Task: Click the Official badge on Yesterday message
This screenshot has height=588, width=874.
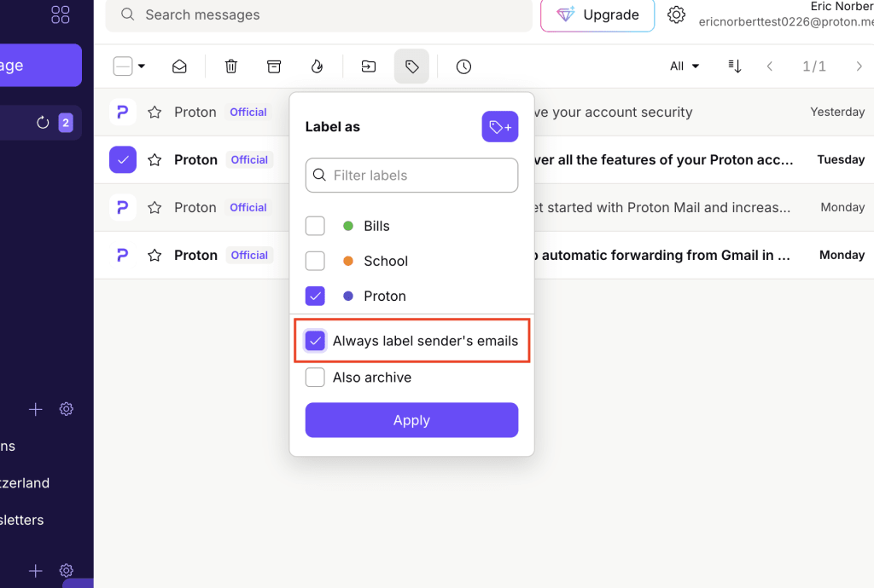Action: [248, 112]
